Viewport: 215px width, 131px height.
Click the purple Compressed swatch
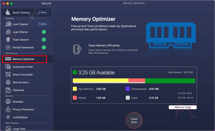coord(128,89)
